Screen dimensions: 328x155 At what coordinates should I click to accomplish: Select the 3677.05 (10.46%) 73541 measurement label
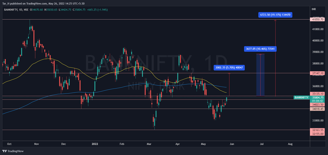pos(260,49)
